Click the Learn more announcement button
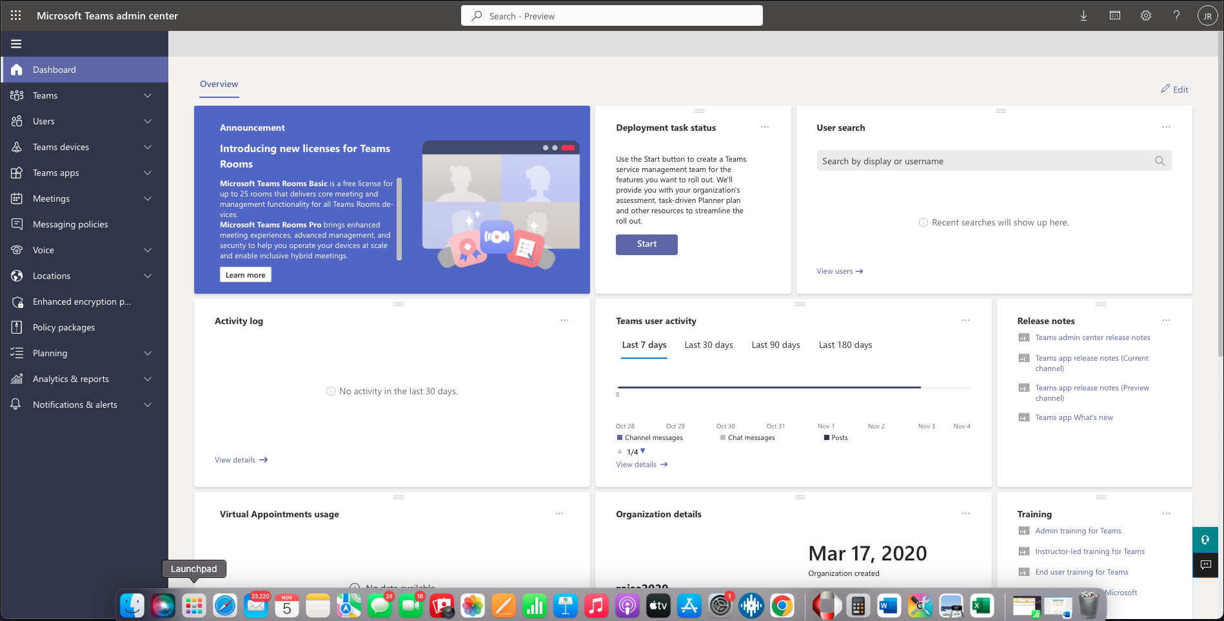 [245, 275]
